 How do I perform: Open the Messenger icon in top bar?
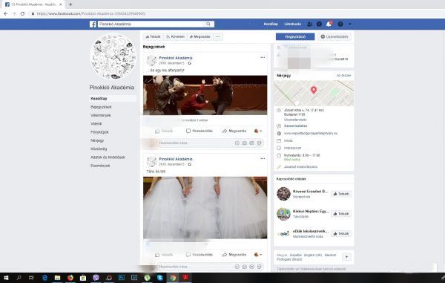(319, 25)
